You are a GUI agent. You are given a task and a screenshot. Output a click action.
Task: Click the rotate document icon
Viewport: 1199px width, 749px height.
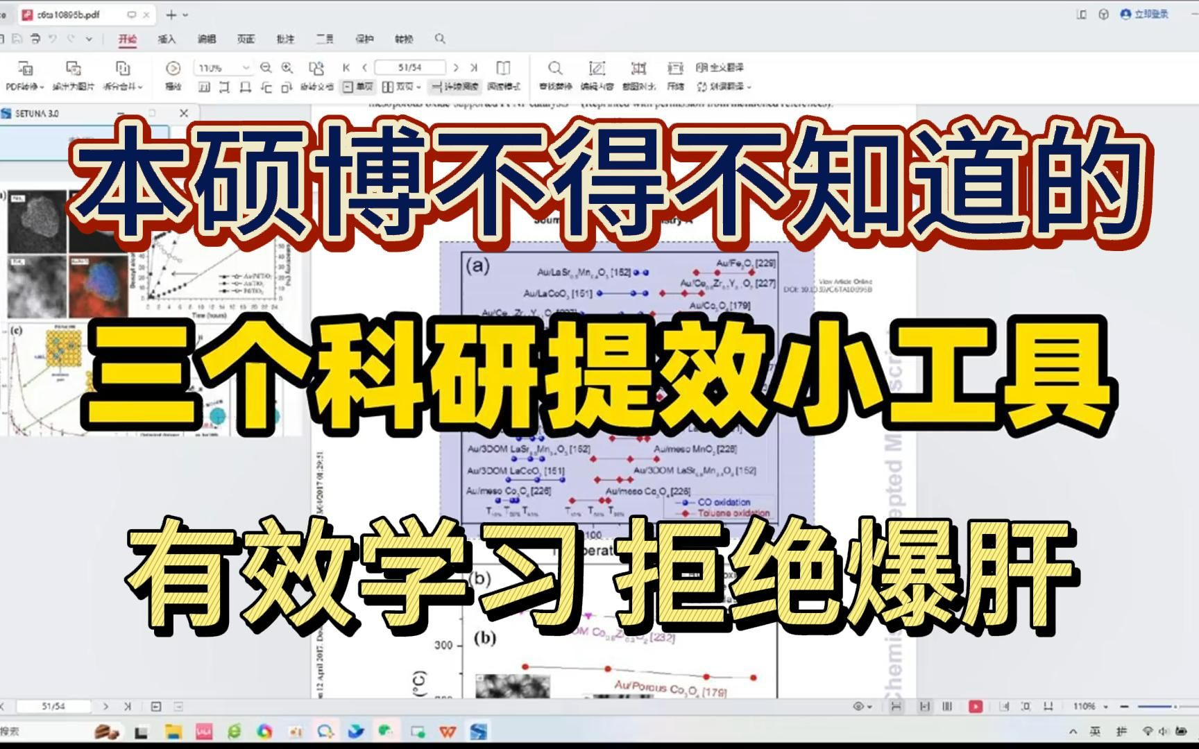(316, 67)
